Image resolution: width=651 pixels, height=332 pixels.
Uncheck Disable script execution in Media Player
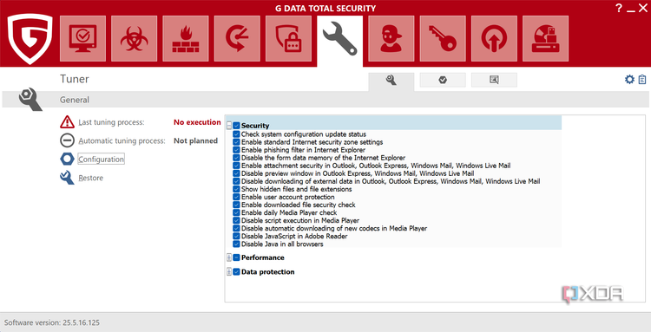[236, 220]
